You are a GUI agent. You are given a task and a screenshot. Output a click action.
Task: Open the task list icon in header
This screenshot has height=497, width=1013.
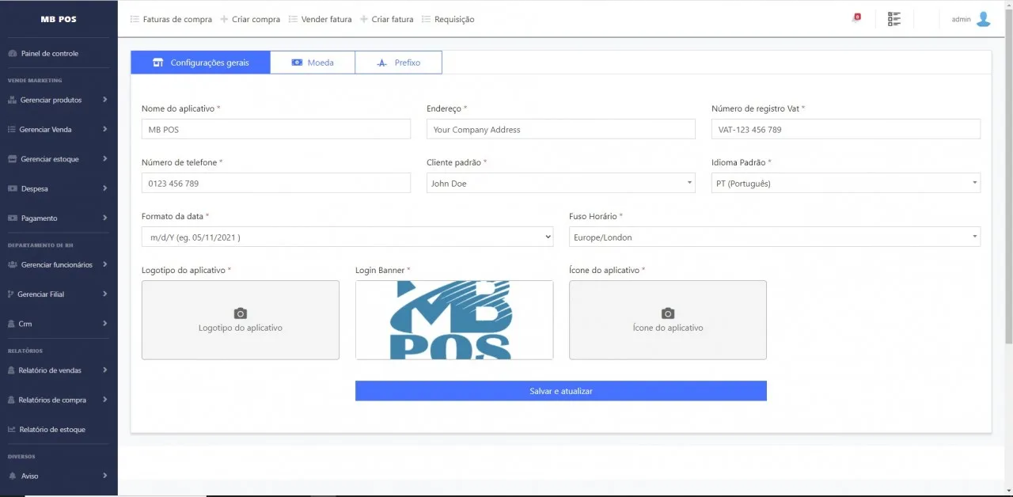(894, 19)
